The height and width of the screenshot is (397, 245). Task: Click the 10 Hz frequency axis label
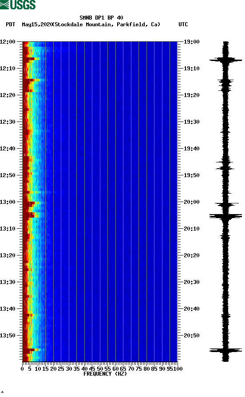[38, 369]
